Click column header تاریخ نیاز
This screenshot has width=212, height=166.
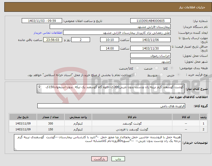click(x=23, y=117)
